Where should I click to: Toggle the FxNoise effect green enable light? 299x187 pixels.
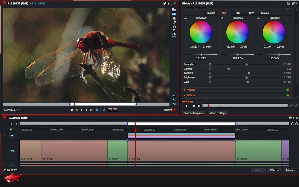(288, 90)
